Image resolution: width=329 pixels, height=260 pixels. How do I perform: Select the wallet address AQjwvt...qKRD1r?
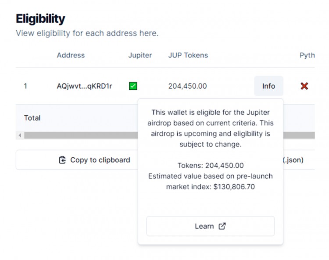coord(84,86)
